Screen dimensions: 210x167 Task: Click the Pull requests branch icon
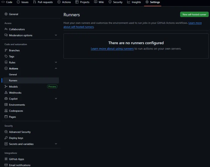(x=35, y=2)
